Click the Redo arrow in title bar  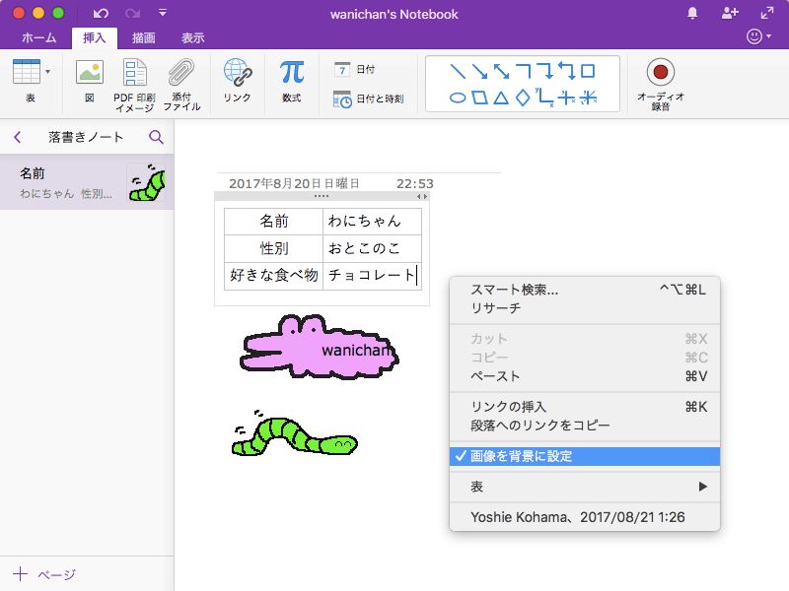click(133, 14)
